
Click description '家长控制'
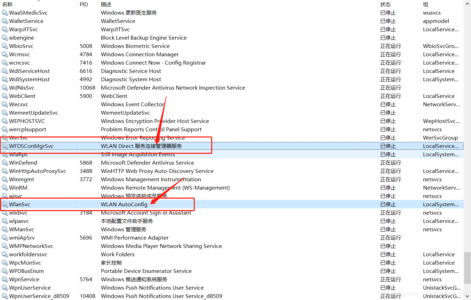(x=111, y=262)
